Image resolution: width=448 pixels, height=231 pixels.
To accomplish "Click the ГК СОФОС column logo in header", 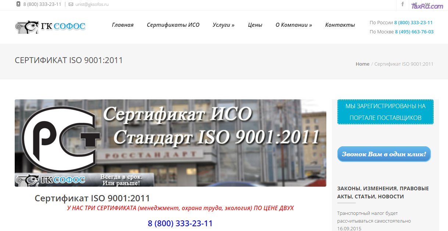I will click(x=50, y=26).
